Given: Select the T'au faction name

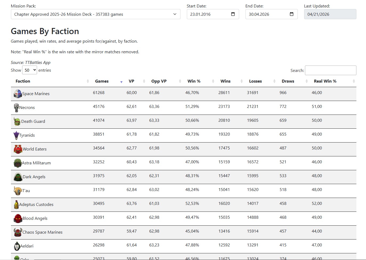Looking at the screenshot, I should click(x=26, y=191).
